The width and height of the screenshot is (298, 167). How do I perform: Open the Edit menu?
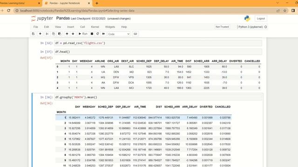coord(47,27)
